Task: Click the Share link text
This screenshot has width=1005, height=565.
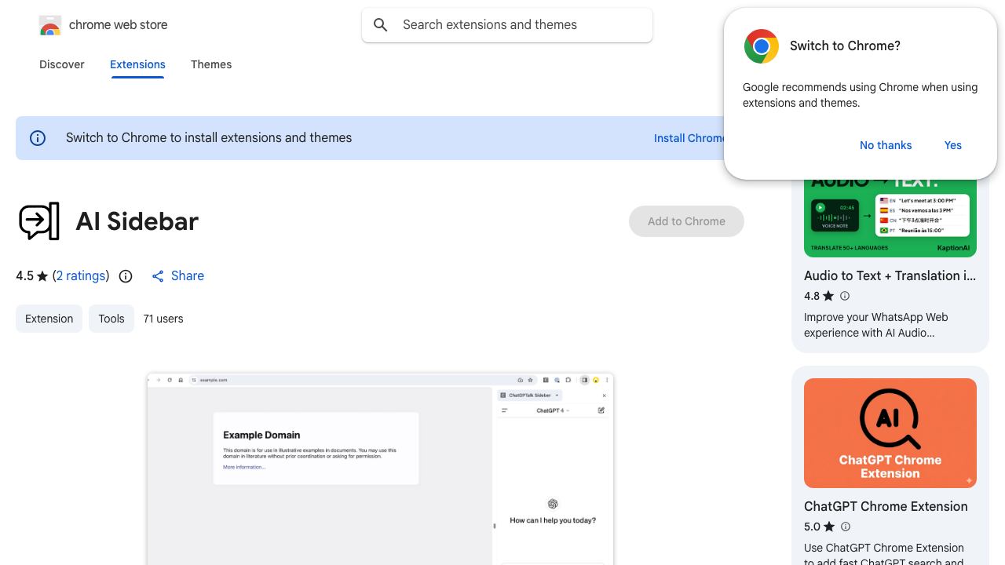Action: [188, 276]
